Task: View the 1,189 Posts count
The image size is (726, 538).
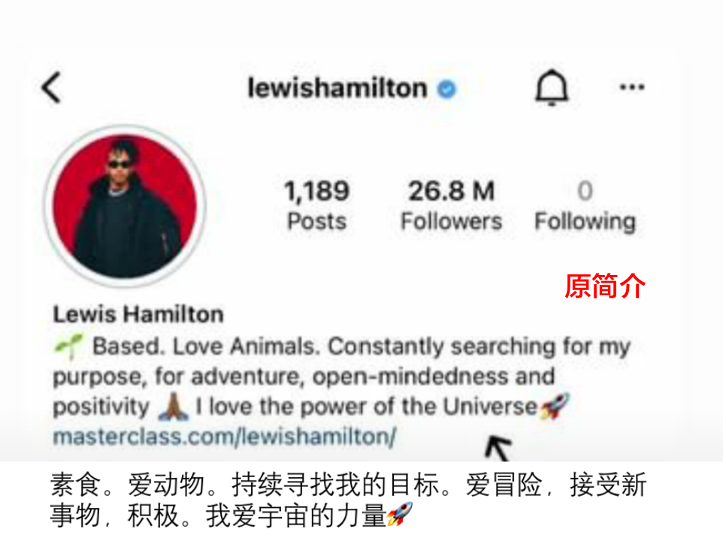Action: pos(316,205)
